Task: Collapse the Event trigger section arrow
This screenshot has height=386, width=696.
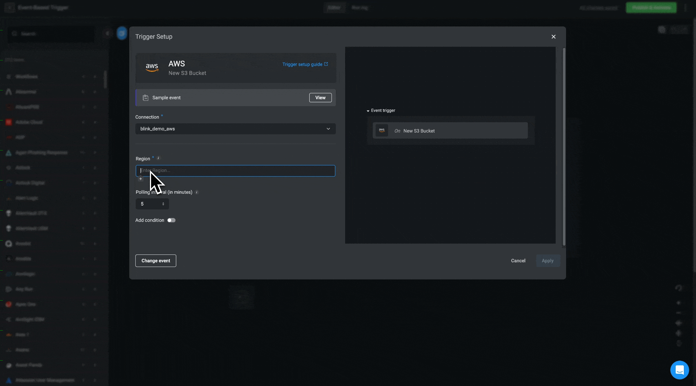Action: [x=368, y=111]
